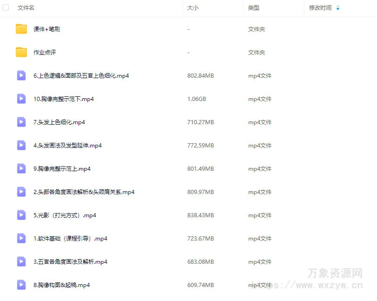Click the video icon beside 5.光影（打光方式）.mp4
This screenshot has height=301, width=377.
[21, 215]
